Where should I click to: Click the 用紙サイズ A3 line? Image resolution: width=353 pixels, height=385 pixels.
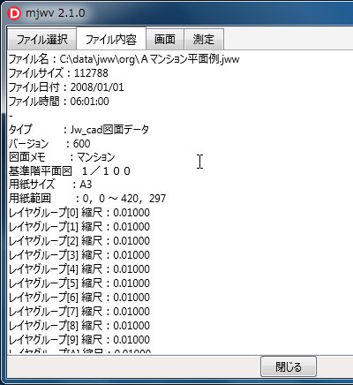pyautogui.click(x=50, y=185)
